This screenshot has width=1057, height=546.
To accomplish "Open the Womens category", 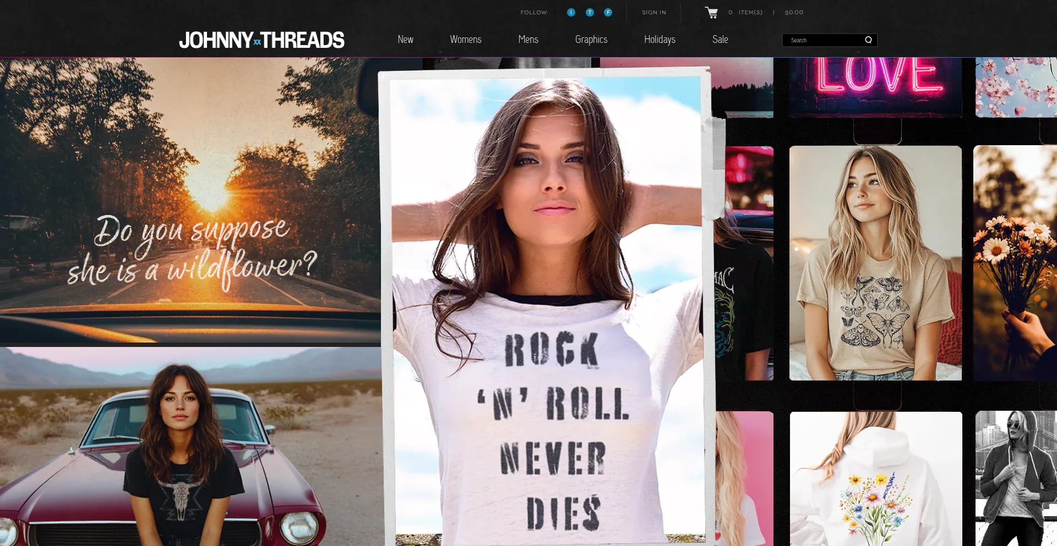I will 466,40.
